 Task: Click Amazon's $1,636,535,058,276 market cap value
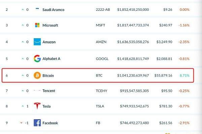pyautogui.click(x=133, y=42)
